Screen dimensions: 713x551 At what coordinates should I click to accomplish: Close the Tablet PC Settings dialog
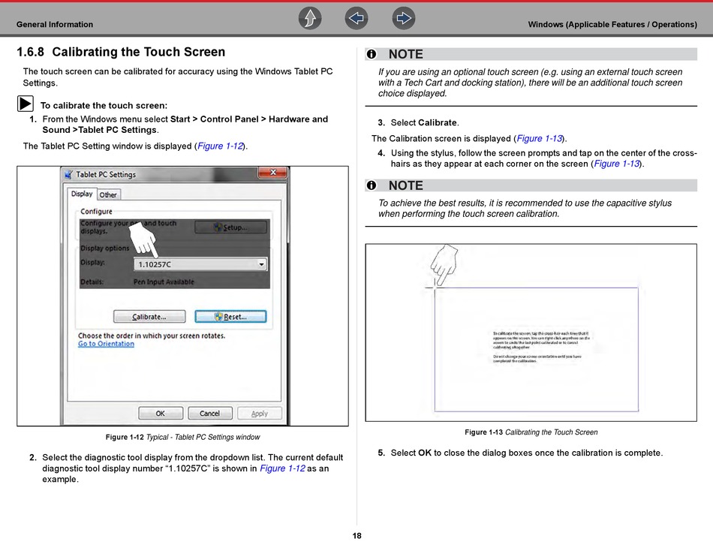point(273,173)
